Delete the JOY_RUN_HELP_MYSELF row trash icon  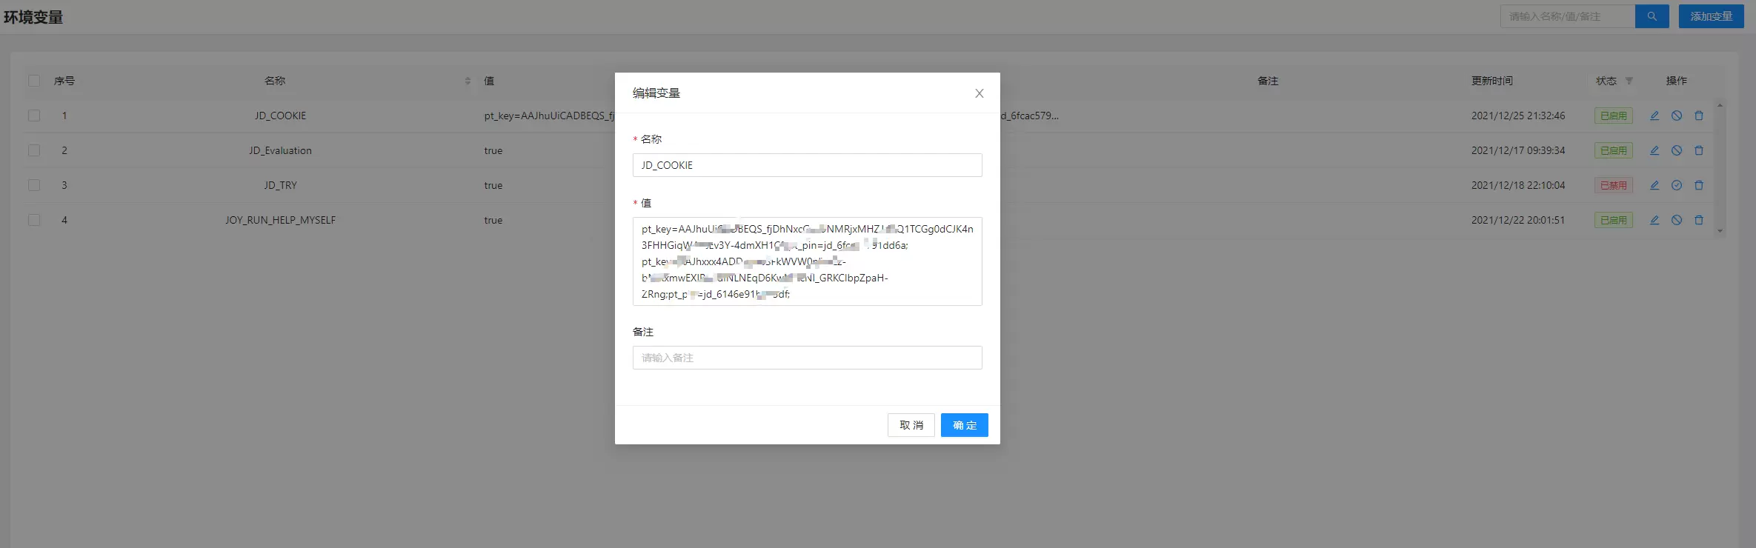point(1699,220)
